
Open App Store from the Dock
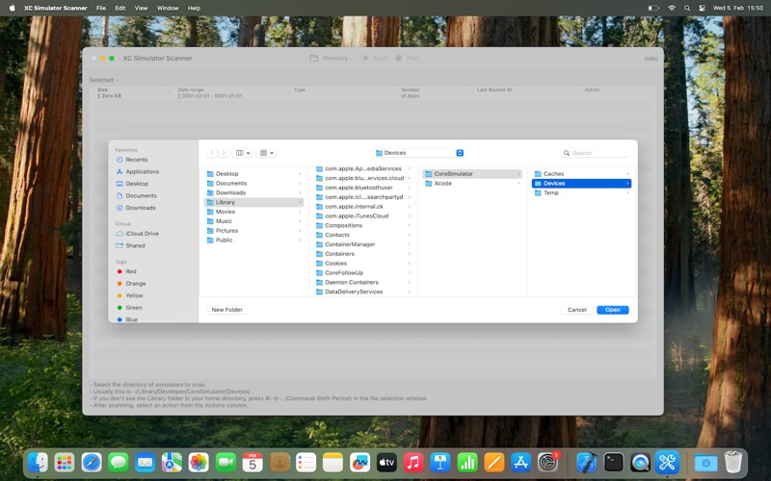click(520, 463)
